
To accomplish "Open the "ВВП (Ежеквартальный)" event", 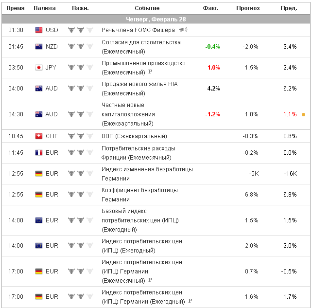I will [134, 136].
